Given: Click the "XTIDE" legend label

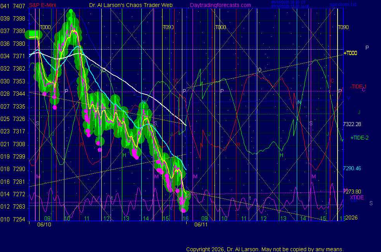Looking at the screenshot, I should [357, 197].
